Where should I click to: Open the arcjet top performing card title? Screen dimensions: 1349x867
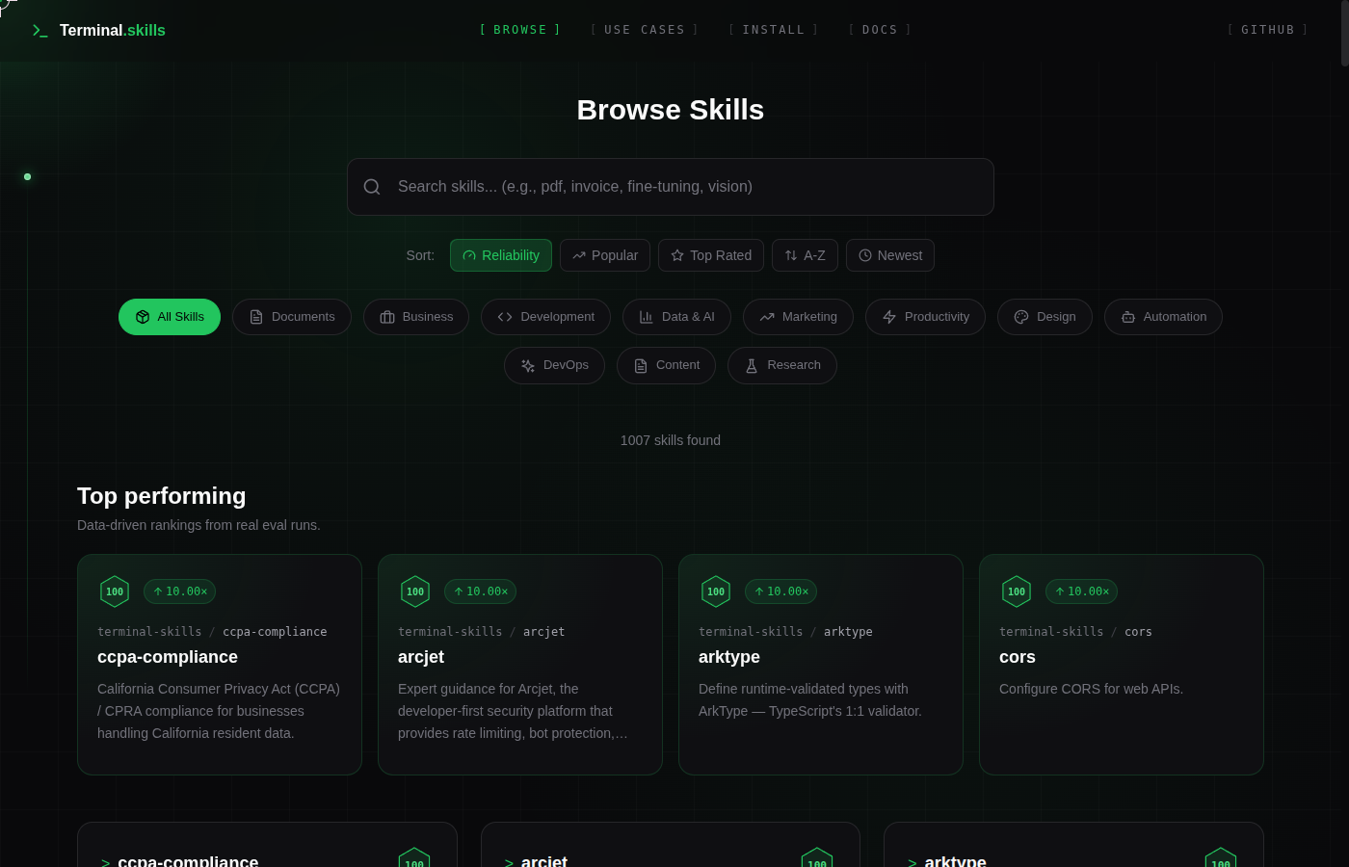click(421, 657)
